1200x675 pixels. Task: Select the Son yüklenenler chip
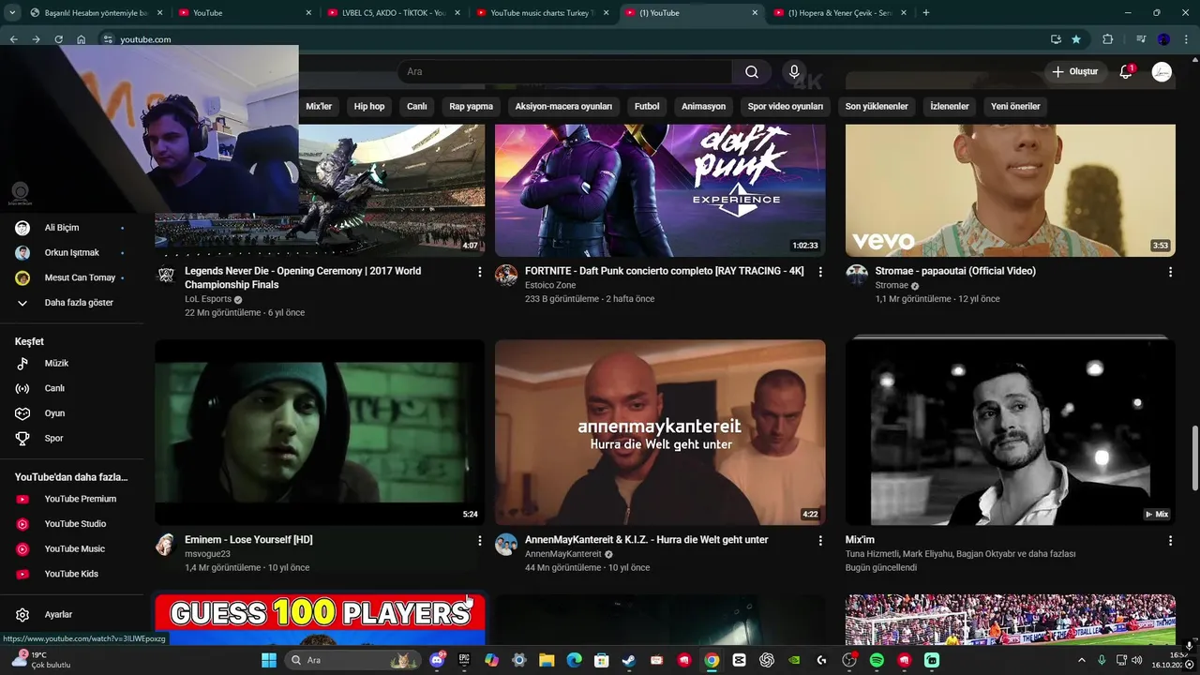pos(877,107)
